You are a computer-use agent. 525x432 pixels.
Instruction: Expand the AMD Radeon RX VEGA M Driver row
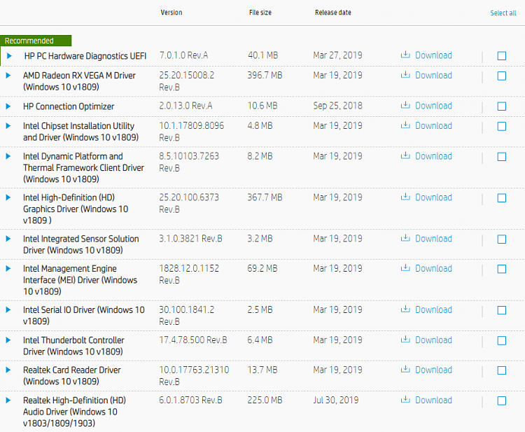click(8, 76)
